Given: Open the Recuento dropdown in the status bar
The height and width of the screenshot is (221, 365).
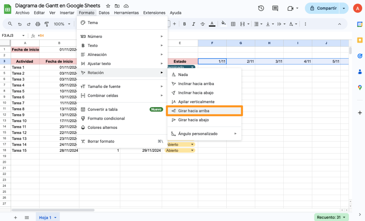Looking at the screenshot, I should point(331,217).
